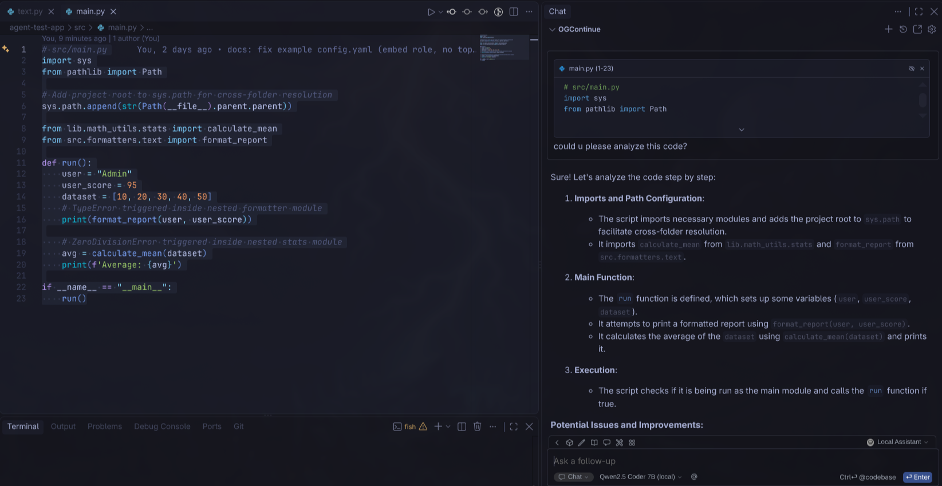Viewport: 942px width, 486px height.
Task: Click the circular source control timeline icon
Action: [x=498, y=11]
